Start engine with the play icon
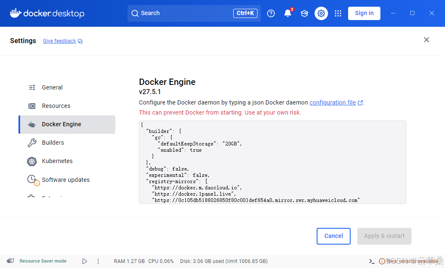The image size is (445, 268). [84, 261]
